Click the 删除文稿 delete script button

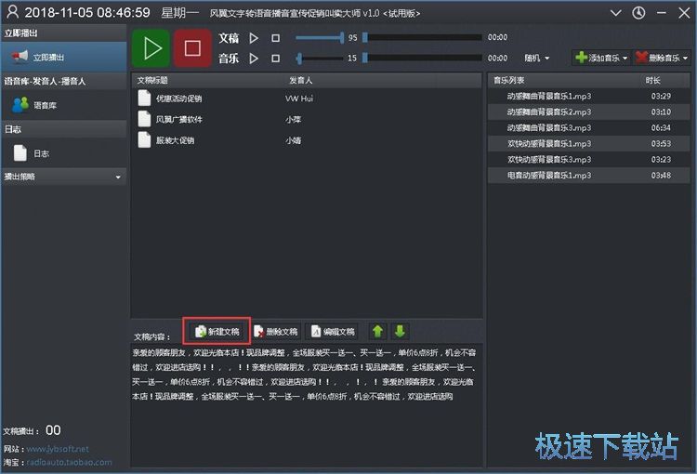pos(276,331)
